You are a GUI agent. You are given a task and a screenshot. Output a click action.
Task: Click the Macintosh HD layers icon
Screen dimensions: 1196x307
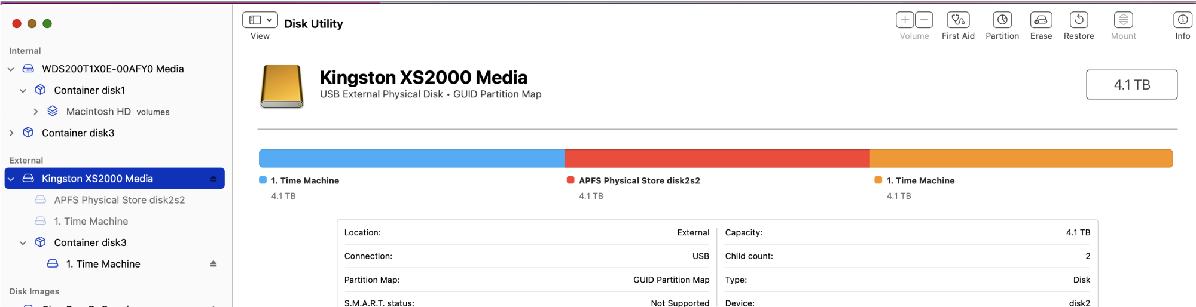(53, 111)
